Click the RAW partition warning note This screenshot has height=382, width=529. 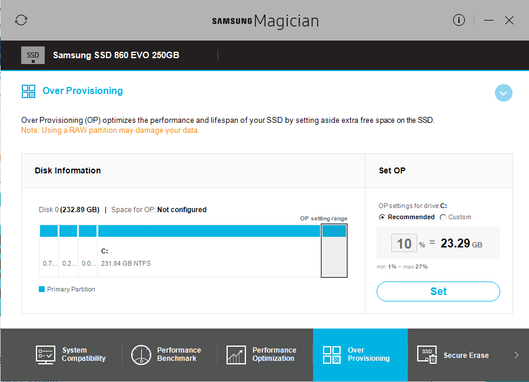(x=110, y=130)
